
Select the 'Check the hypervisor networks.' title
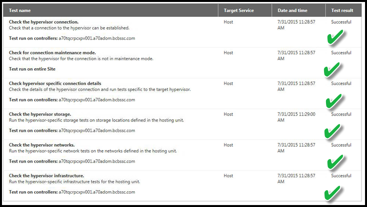click(42, 145)
